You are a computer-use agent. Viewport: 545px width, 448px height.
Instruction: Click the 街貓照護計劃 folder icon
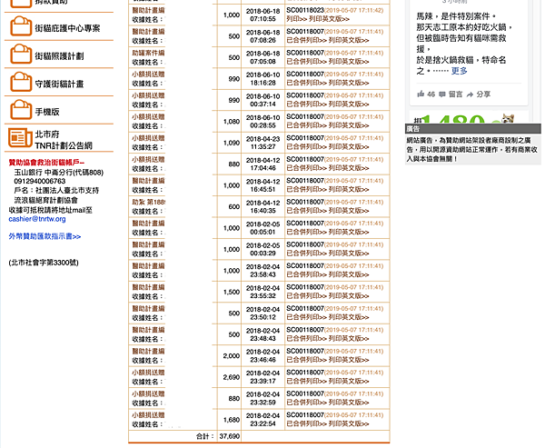coord(21,55)
